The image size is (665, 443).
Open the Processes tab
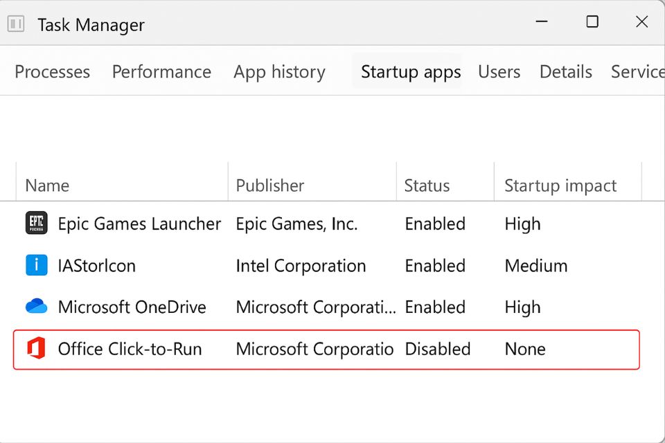(52, 72)
